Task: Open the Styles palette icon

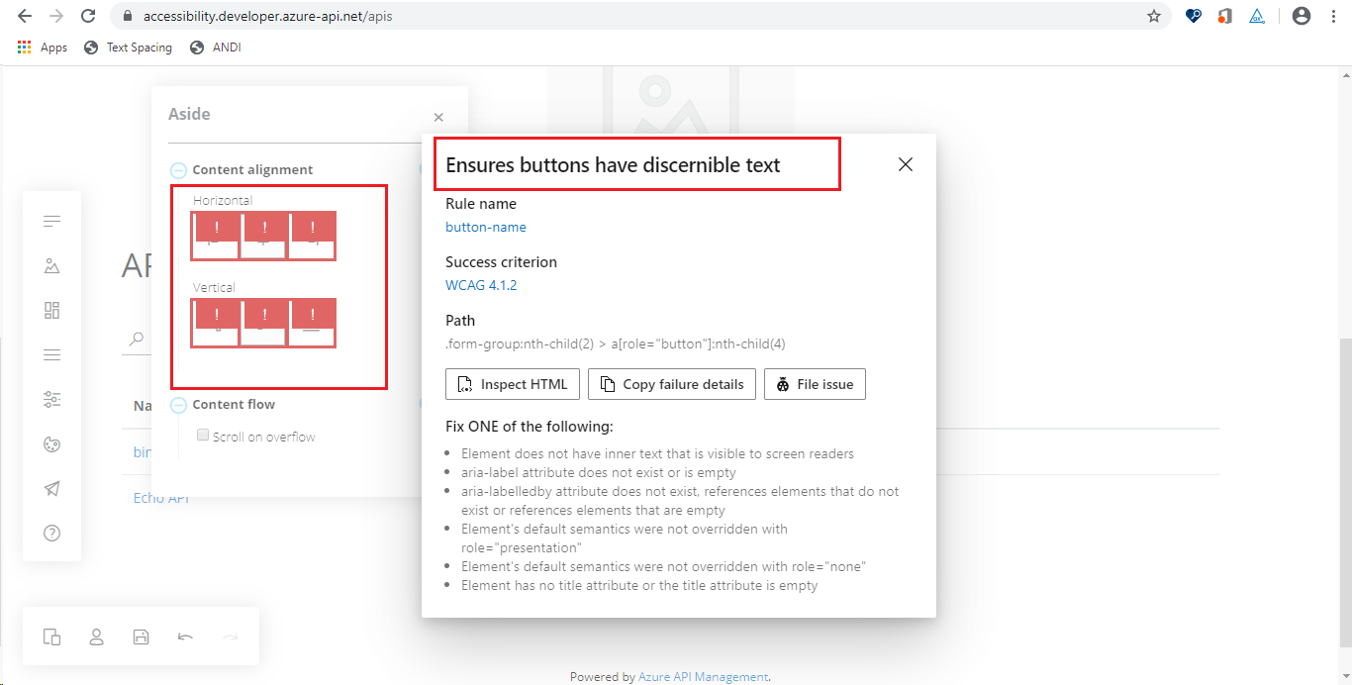Action: 51,443
